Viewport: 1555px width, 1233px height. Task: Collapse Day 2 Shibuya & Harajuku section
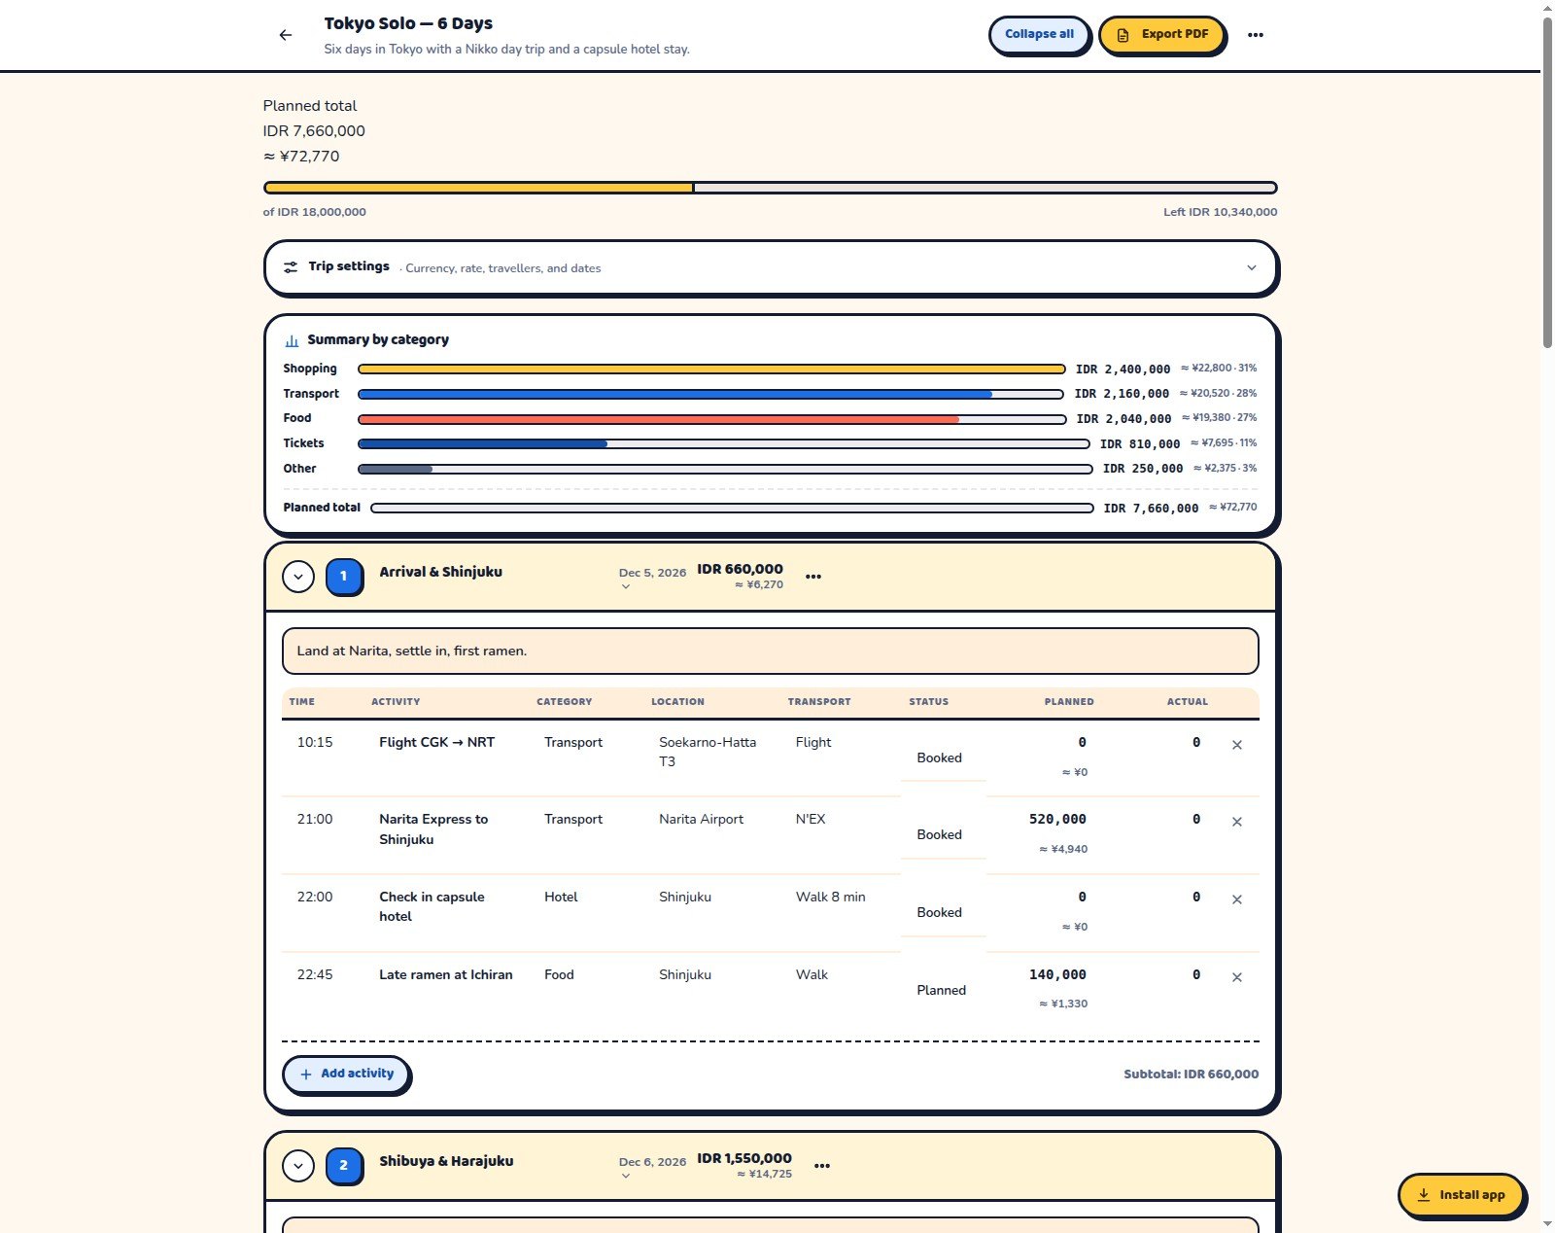[298, 1165]
